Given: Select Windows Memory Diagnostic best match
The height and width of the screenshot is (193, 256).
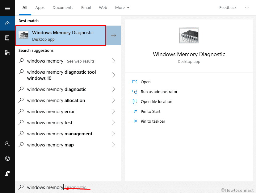Looking at the screenshot, I should pyautogui.click(x=61, y=35).
